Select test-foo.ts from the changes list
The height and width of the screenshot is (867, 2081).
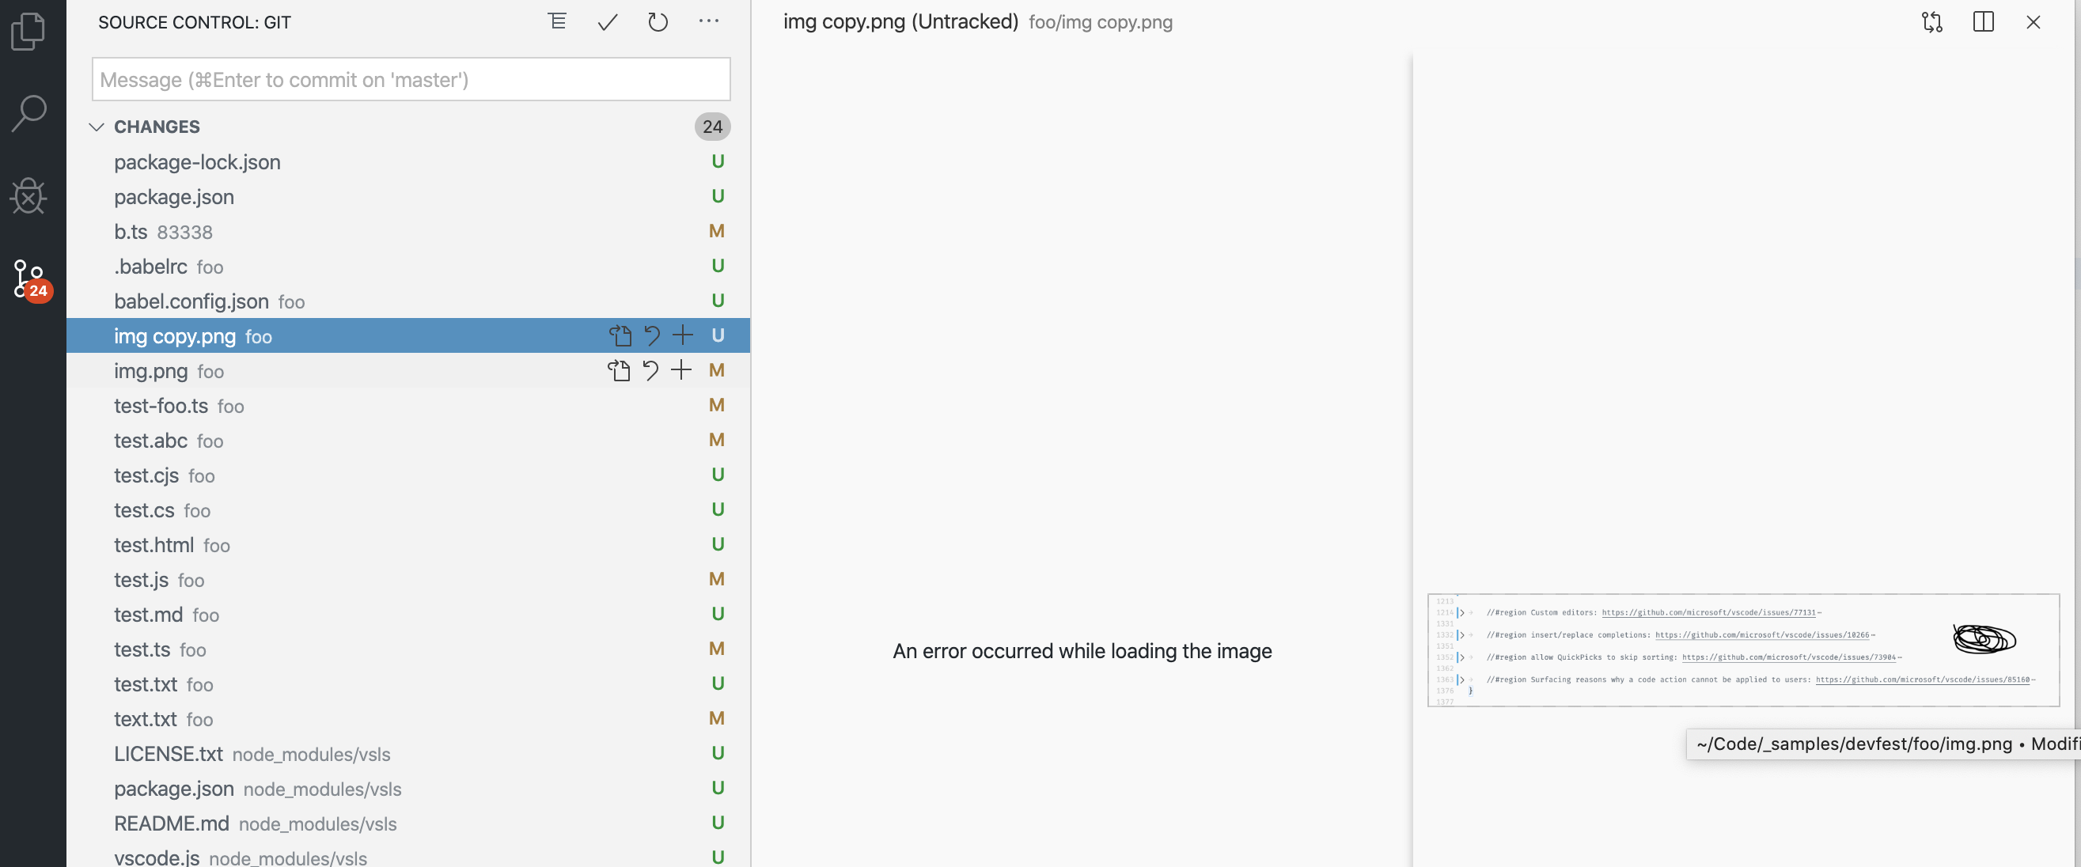click(x=161, y=406)
